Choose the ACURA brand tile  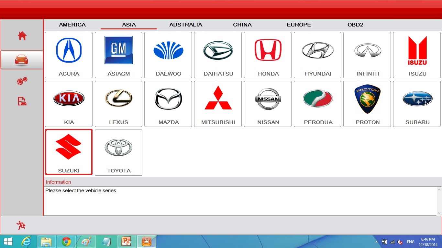pos(69,55)
